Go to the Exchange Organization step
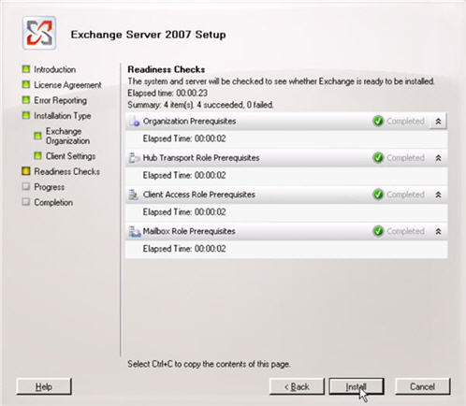 [x=67, y=136]
